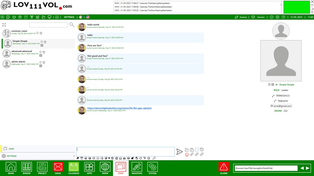Click the bottom navigation path text field

(266, 168)
